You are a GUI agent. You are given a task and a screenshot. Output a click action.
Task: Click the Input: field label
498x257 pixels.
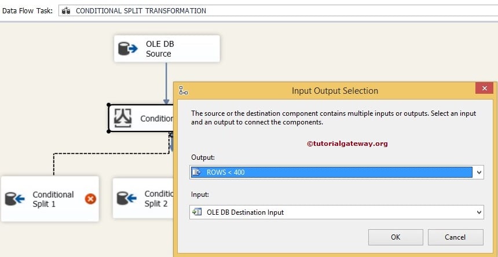click(x=200, y=194)
